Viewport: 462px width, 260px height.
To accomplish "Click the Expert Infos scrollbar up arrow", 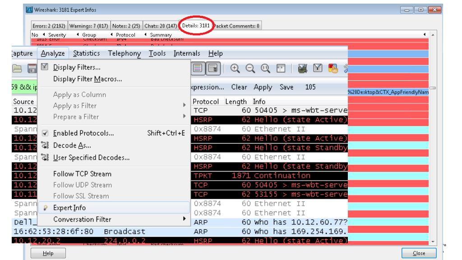I will tap(433, 35).
